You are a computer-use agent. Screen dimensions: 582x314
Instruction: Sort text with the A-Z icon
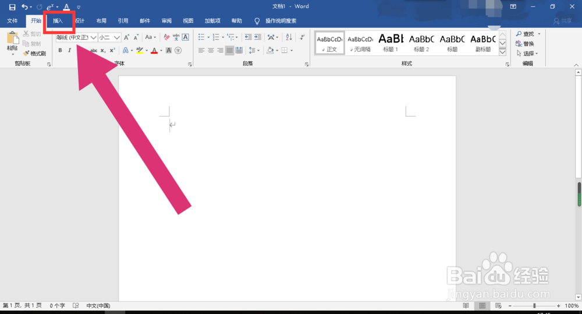pos(289,37)
